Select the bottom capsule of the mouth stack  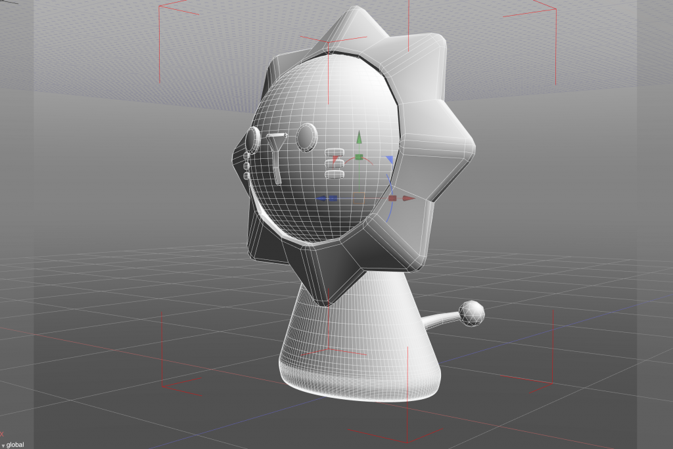click(335, 174)
